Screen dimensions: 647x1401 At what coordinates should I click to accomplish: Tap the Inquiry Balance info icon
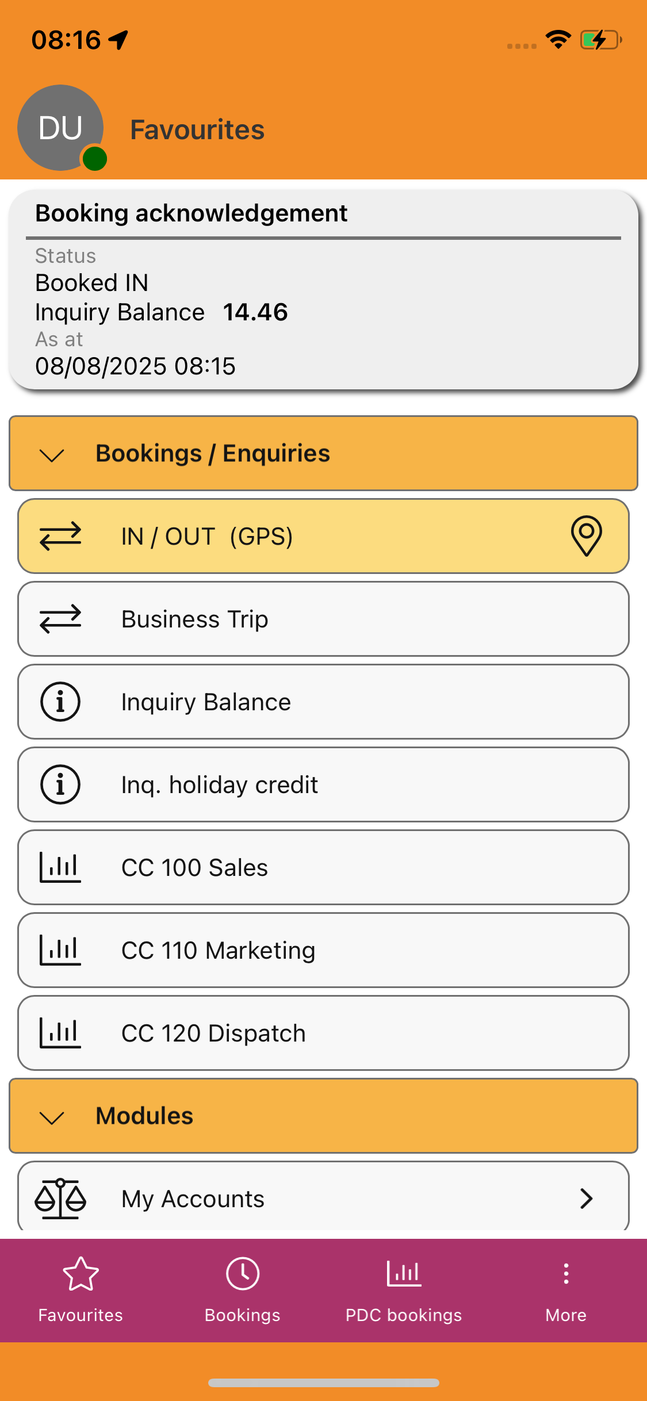coord(60,702)
